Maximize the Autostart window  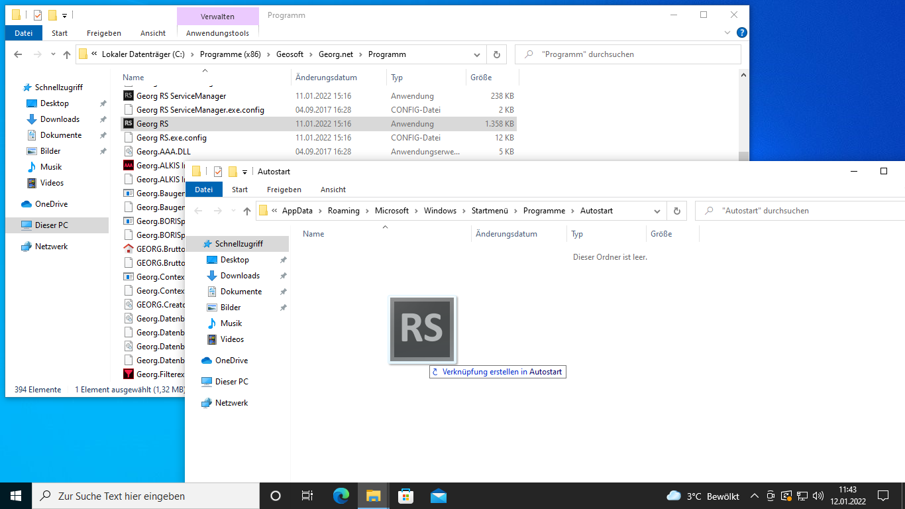tap(883, 171)
